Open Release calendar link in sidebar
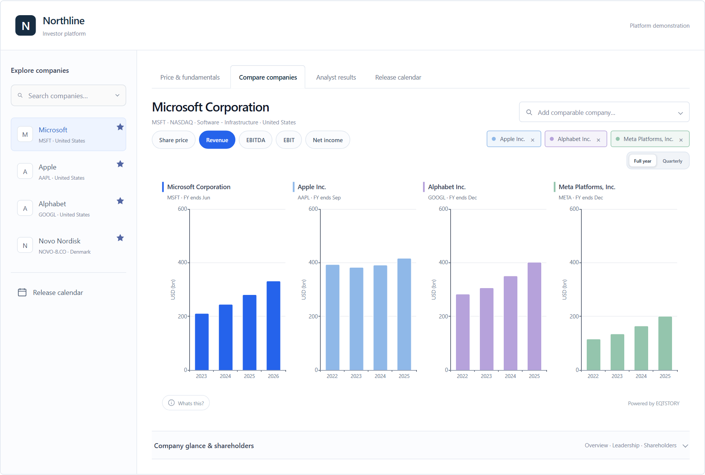The image size is (705, 475). 58,292
